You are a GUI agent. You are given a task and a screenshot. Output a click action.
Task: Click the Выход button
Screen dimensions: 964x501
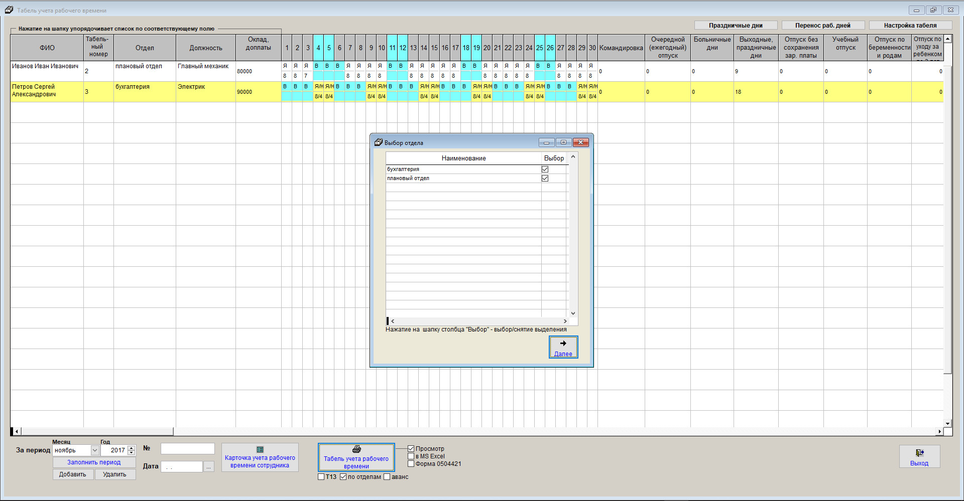click(x=919, y=456)
